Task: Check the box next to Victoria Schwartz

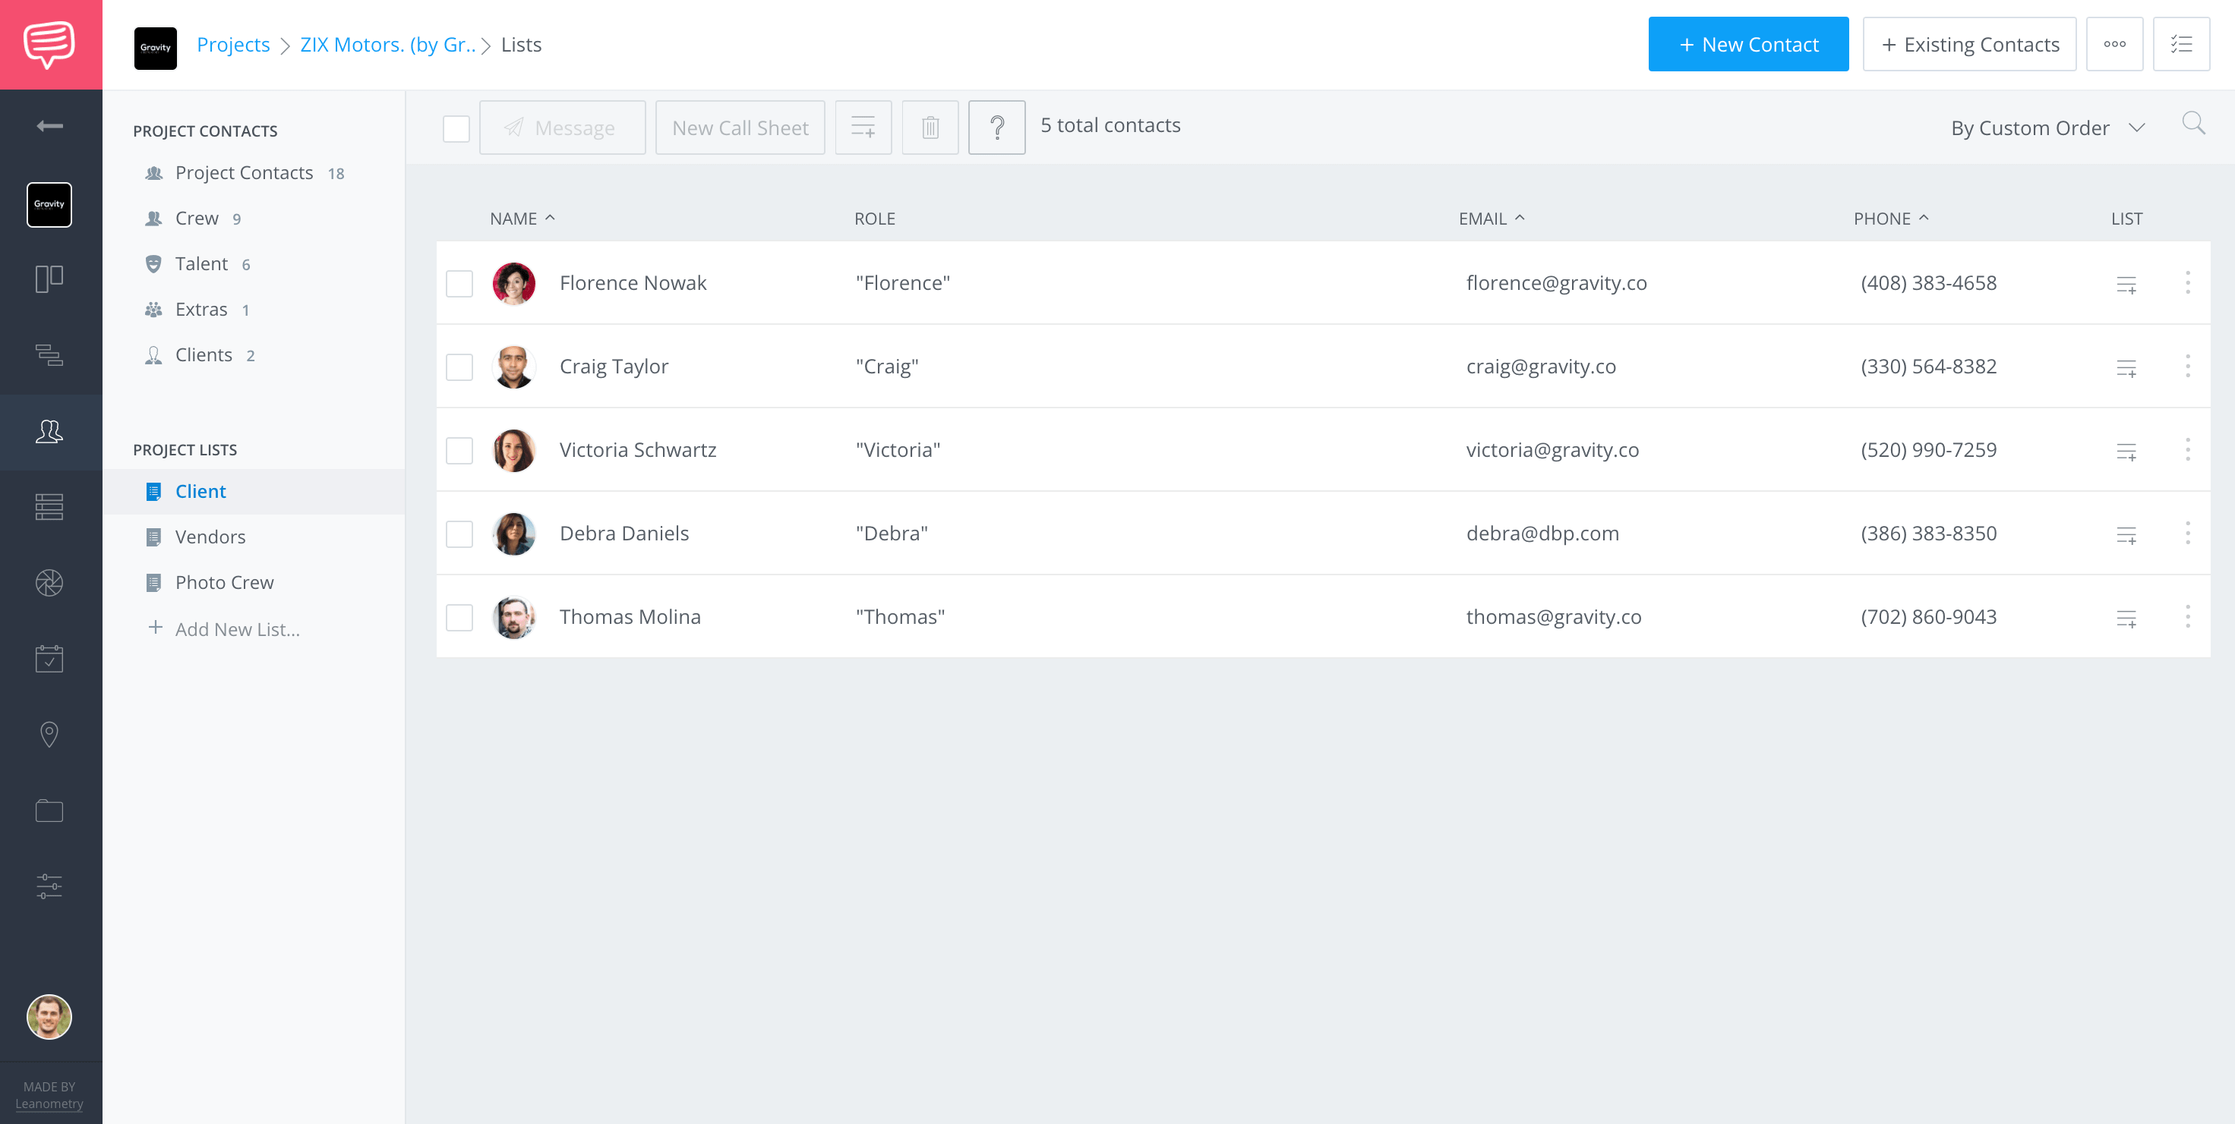Action: [459, 450]
